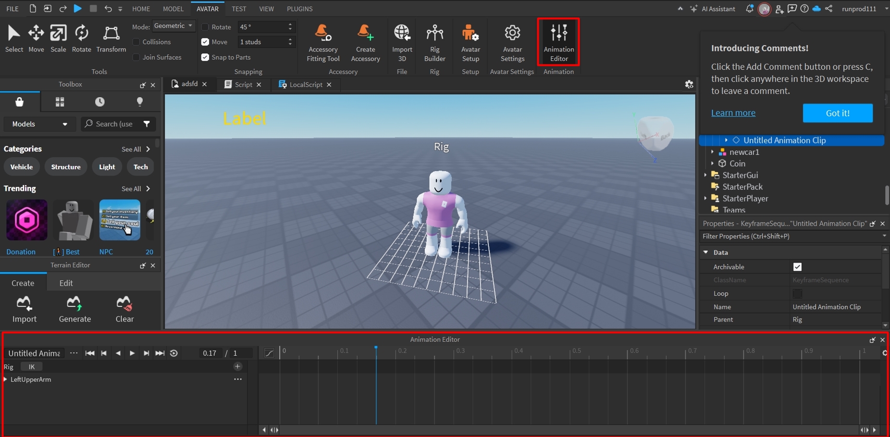This screenshot has width=890, height=437.
Task: Expand newcar1 in Explorer
Action: (x=712, y=152)
